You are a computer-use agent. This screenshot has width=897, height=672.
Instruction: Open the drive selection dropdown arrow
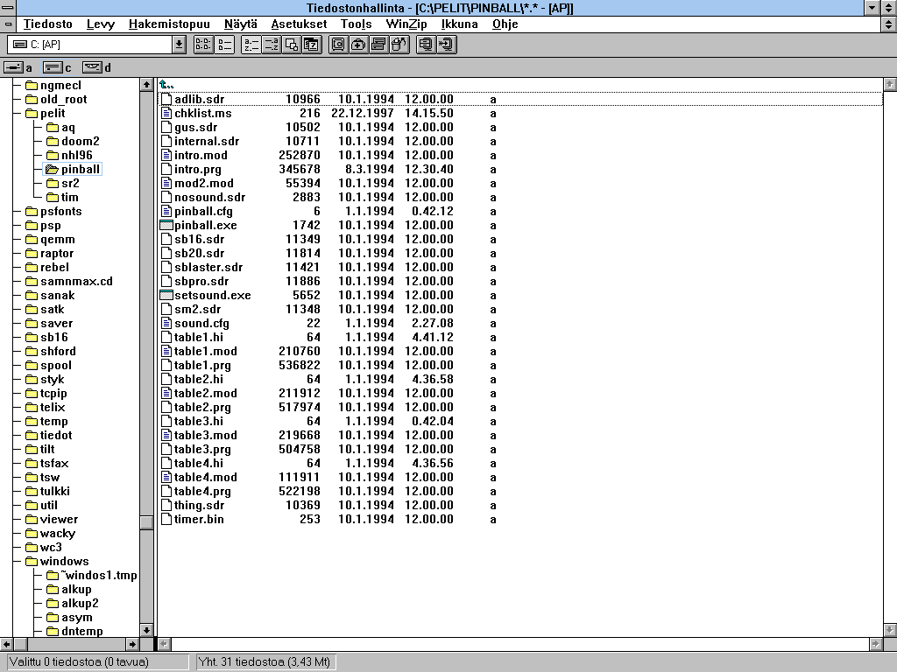coord(179,45)
